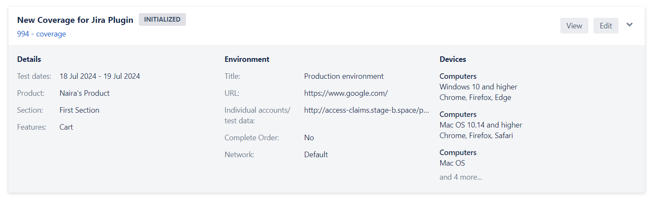Viewport: 652px width, 197px height.
Task: Click the Complete Order label
Action: tap(252, 138)
